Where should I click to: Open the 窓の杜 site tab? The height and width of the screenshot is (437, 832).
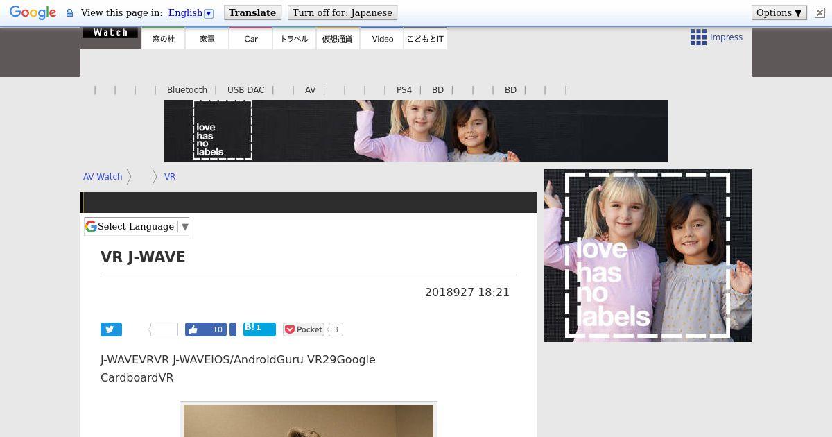(x=164, y=39)
